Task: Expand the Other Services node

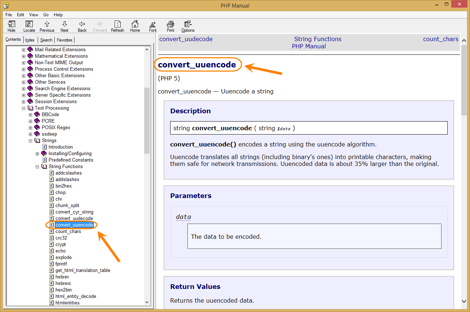Action: tap(24, 82)
